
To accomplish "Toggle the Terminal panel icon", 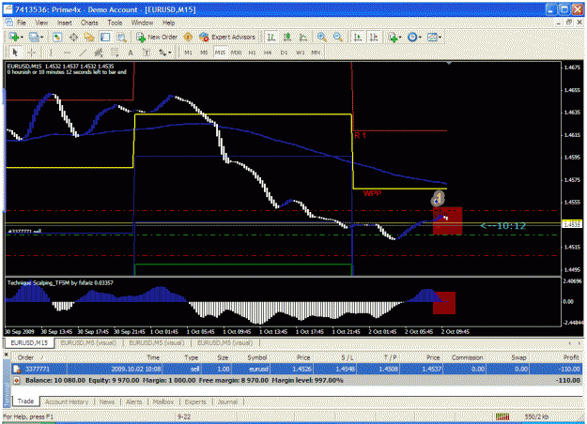I will tap(105, 37).
